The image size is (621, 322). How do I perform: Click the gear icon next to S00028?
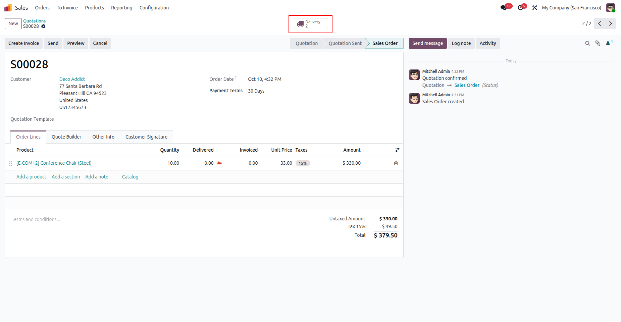[43, 26]
